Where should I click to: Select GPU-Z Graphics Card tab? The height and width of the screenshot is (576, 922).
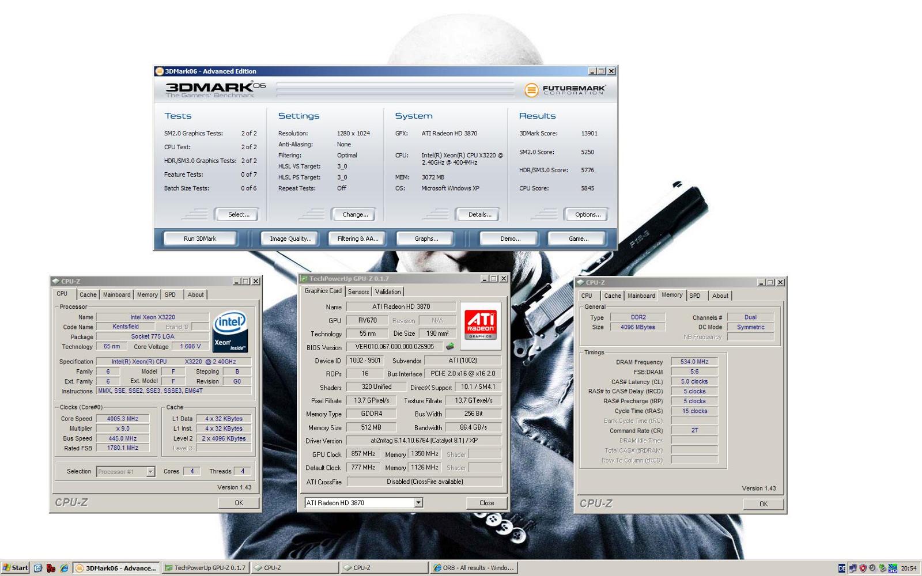point(323,291)
